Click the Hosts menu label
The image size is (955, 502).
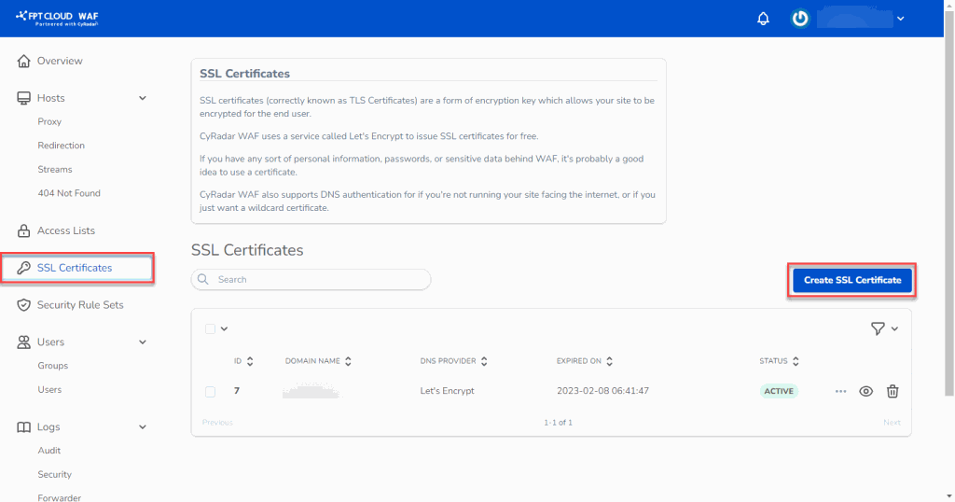click(50, 98)
